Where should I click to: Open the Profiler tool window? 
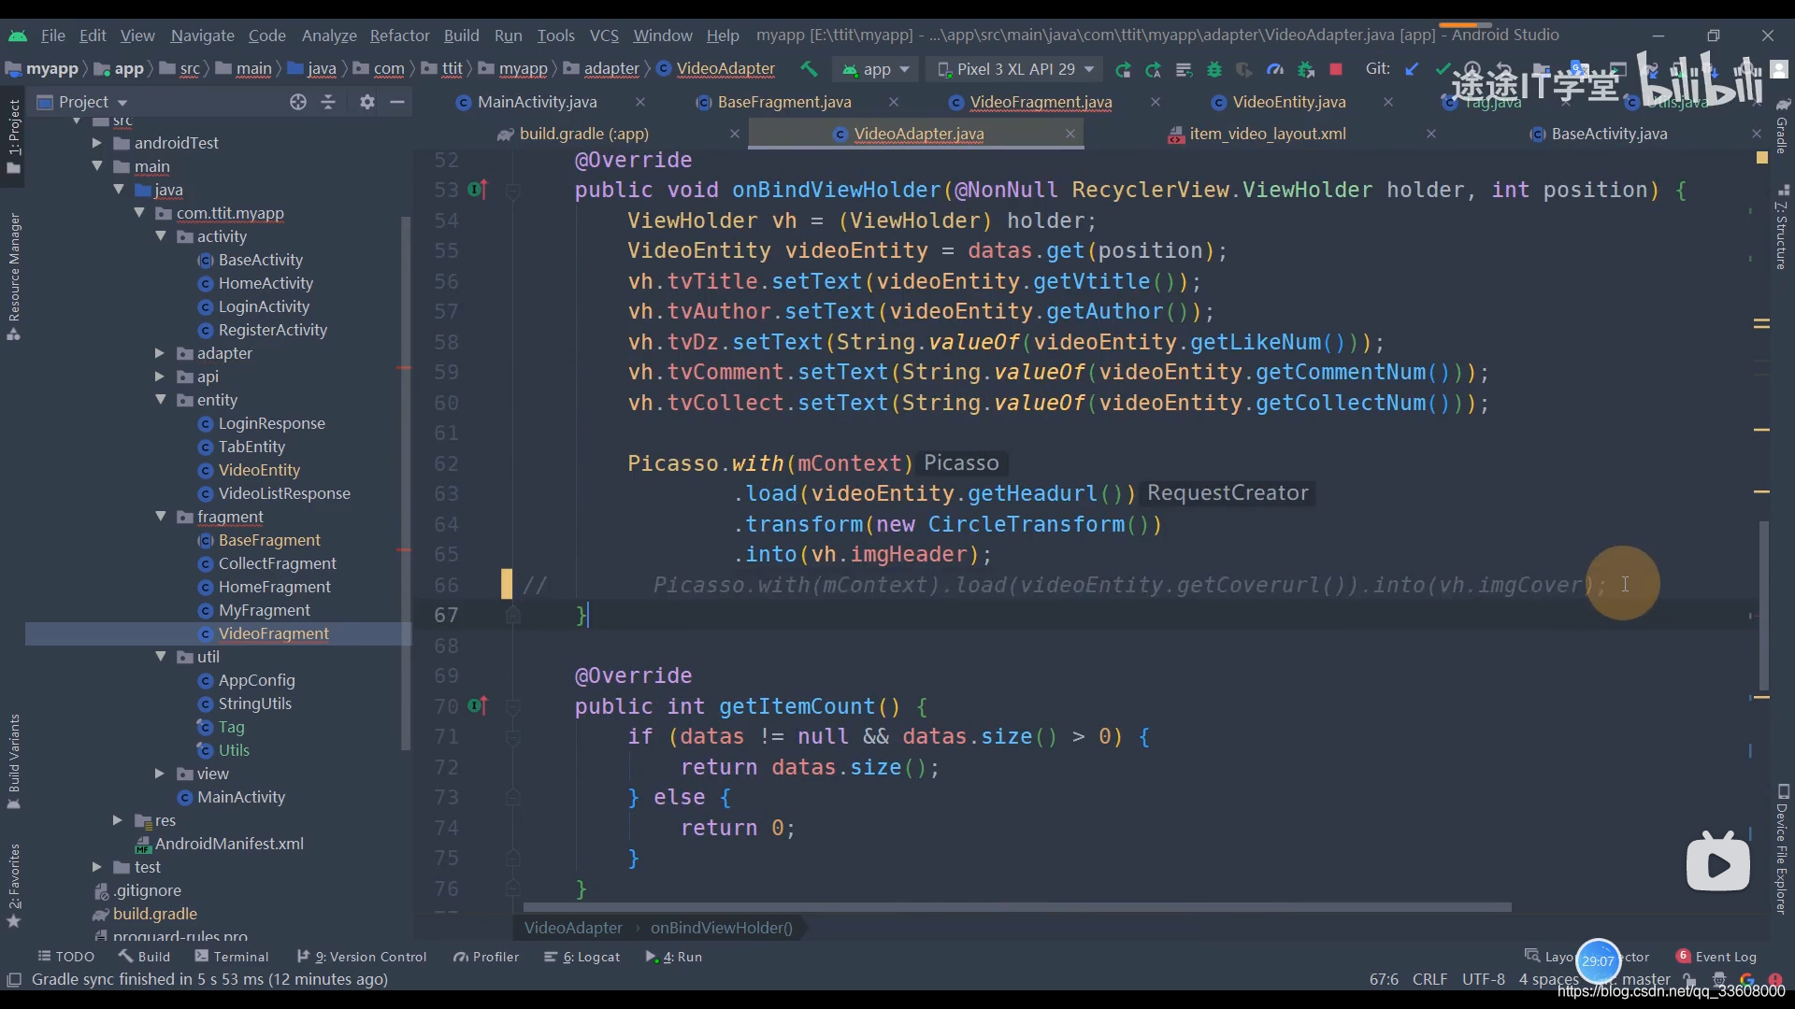coord(486,957)
